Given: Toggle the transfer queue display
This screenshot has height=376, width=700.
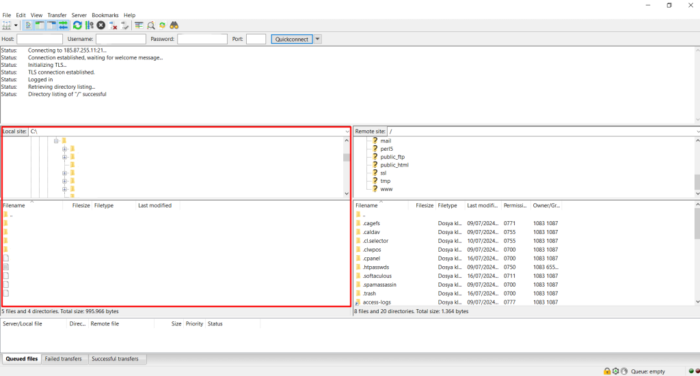Looking at the screenshot, I should click(63, 25).
